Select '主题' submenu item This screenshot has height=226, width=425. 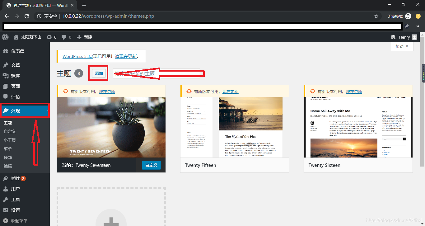pos(8,123)
